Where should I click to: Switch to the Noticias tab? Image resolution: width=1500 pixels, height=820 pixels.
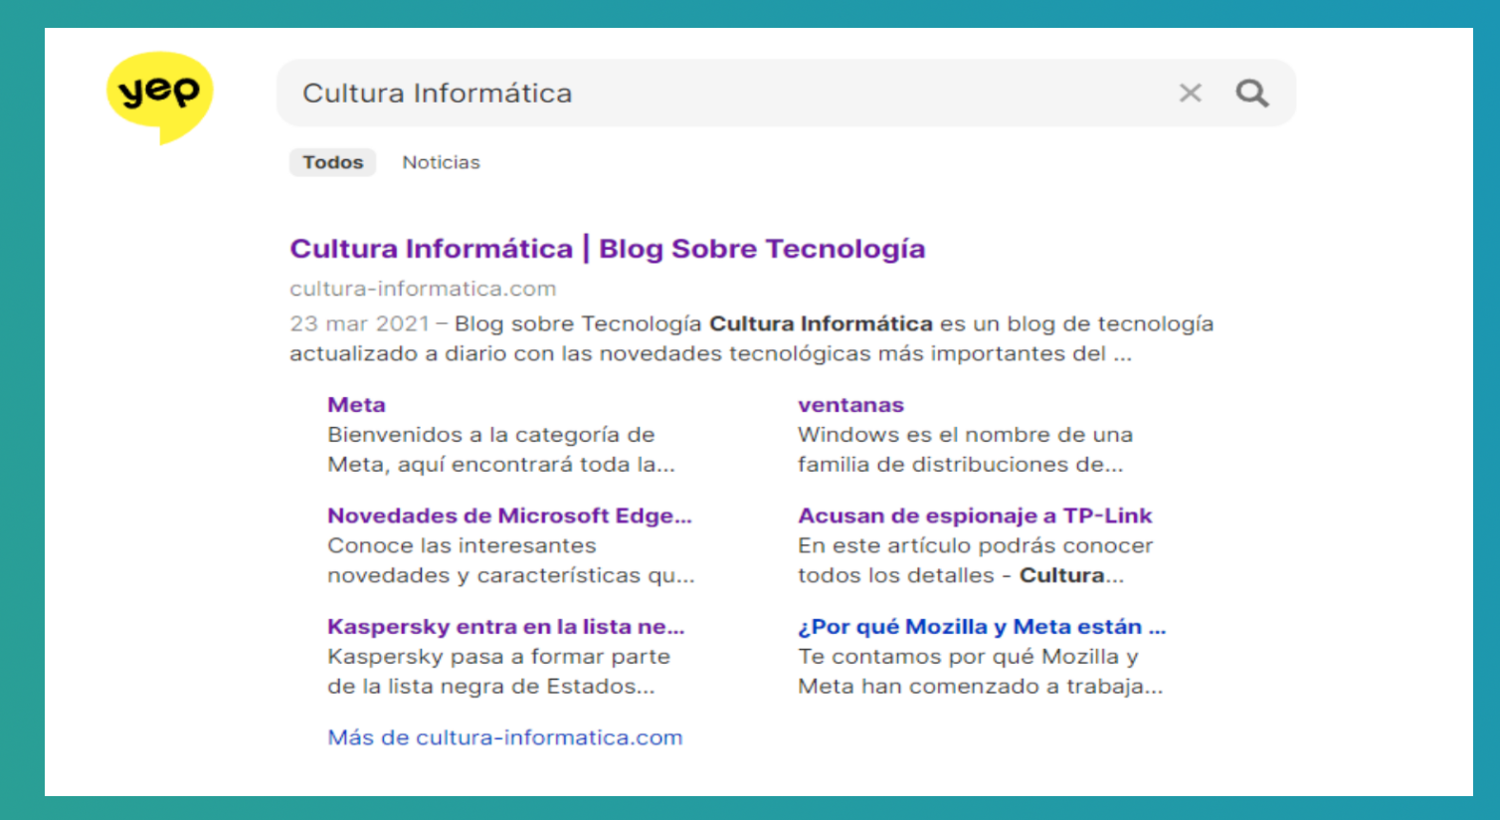coord(441,162)
